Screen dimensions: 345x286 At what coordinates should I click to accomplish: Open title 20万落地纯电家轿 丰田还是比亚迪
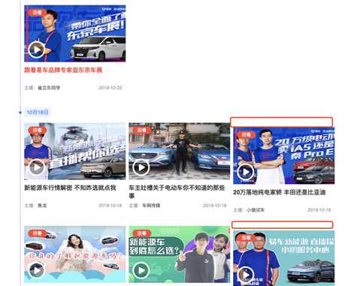(280, 192)
